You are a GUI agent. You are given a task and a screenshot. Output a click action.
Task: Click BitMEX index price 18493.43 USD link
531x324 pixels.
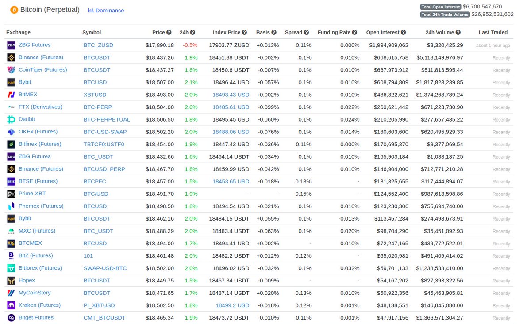[231, 95]
